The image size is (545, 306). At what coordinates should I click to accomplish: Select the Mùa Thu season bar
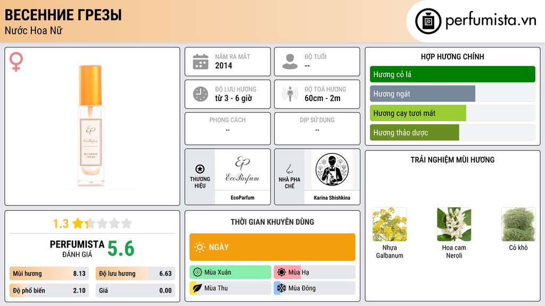230,288
